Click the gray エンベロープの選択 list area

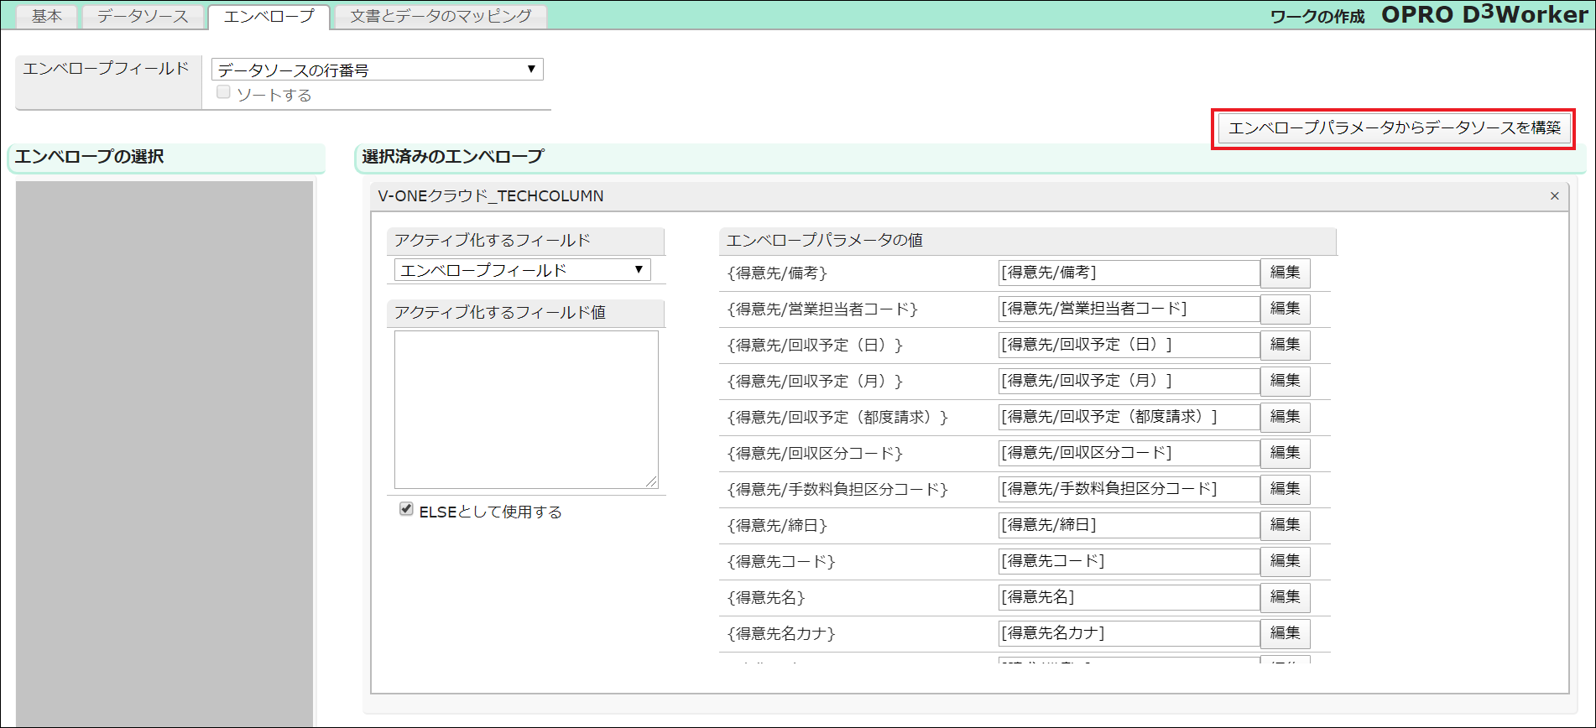164,453
